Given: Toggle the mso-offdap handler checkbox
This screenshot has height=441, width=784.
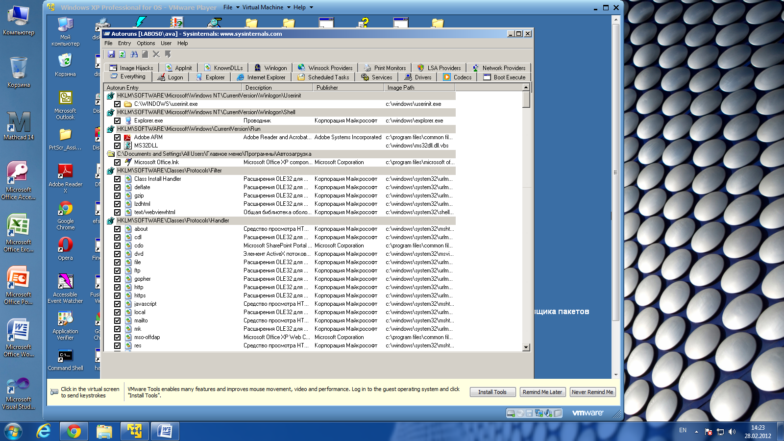Looking at the screenshot, I should click(x=118, y=337).
